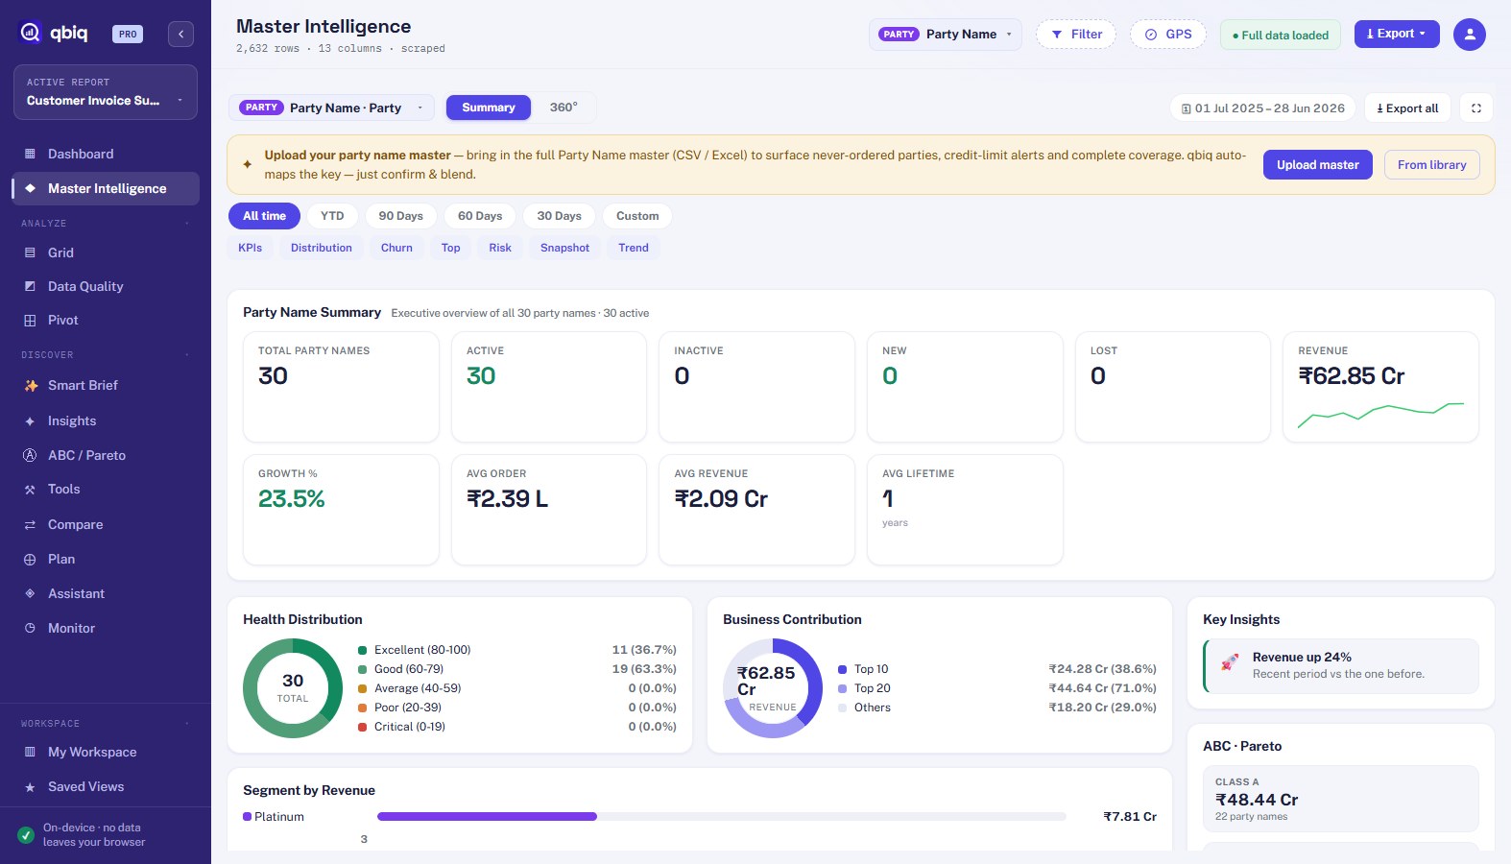Image resolution: width=1511 pixels, height=864 pixels.
Task: Open the Filter funnel button
Action: click(1076, 35)
